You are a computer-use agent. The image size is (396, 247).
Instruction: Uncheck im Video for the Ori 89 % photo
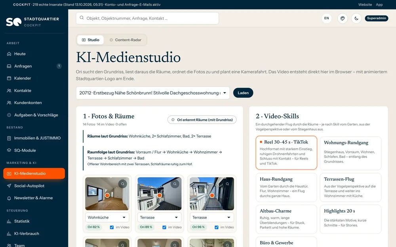164,227
